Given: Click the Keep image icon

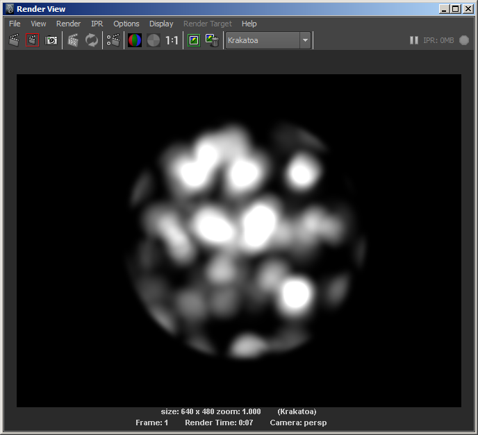Looking at the screenshot, I should [194, 40].
